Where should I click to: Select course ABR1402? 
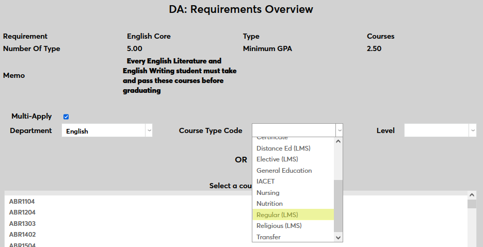tap(236, 235)
